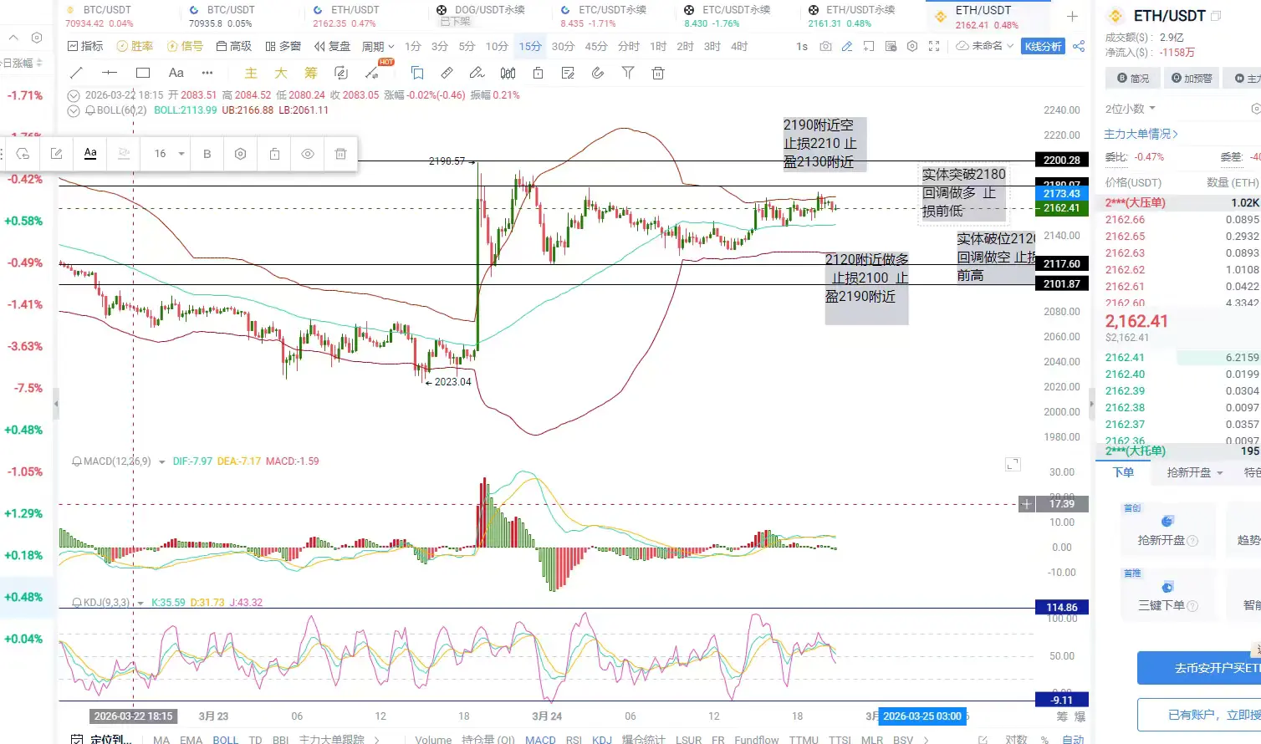The width and height of the screenshot is (1261, 744).
Task: Share the chart via share icon
Action: coord(1079,46)
